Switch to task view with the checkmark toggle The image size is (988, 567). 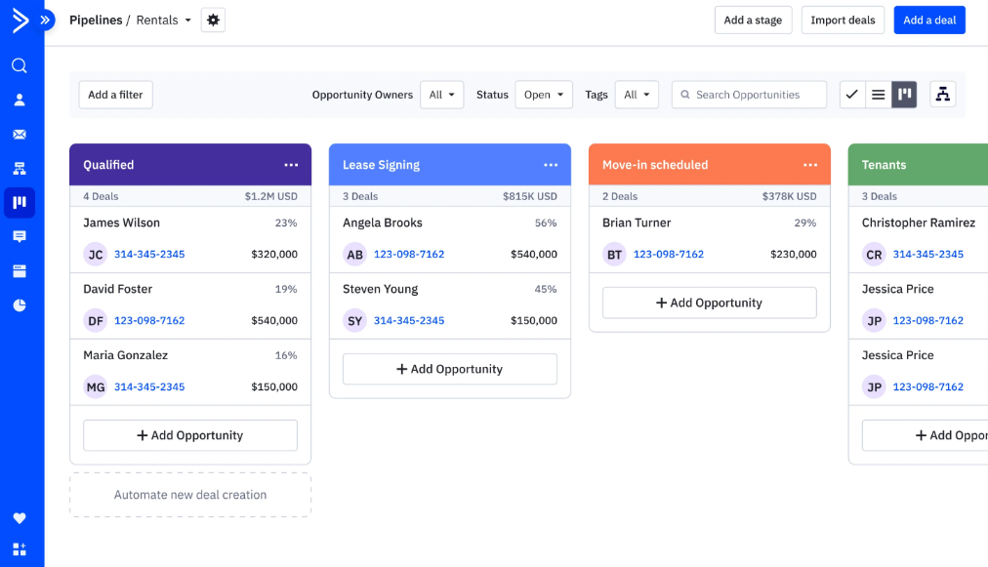click(851, 94)
